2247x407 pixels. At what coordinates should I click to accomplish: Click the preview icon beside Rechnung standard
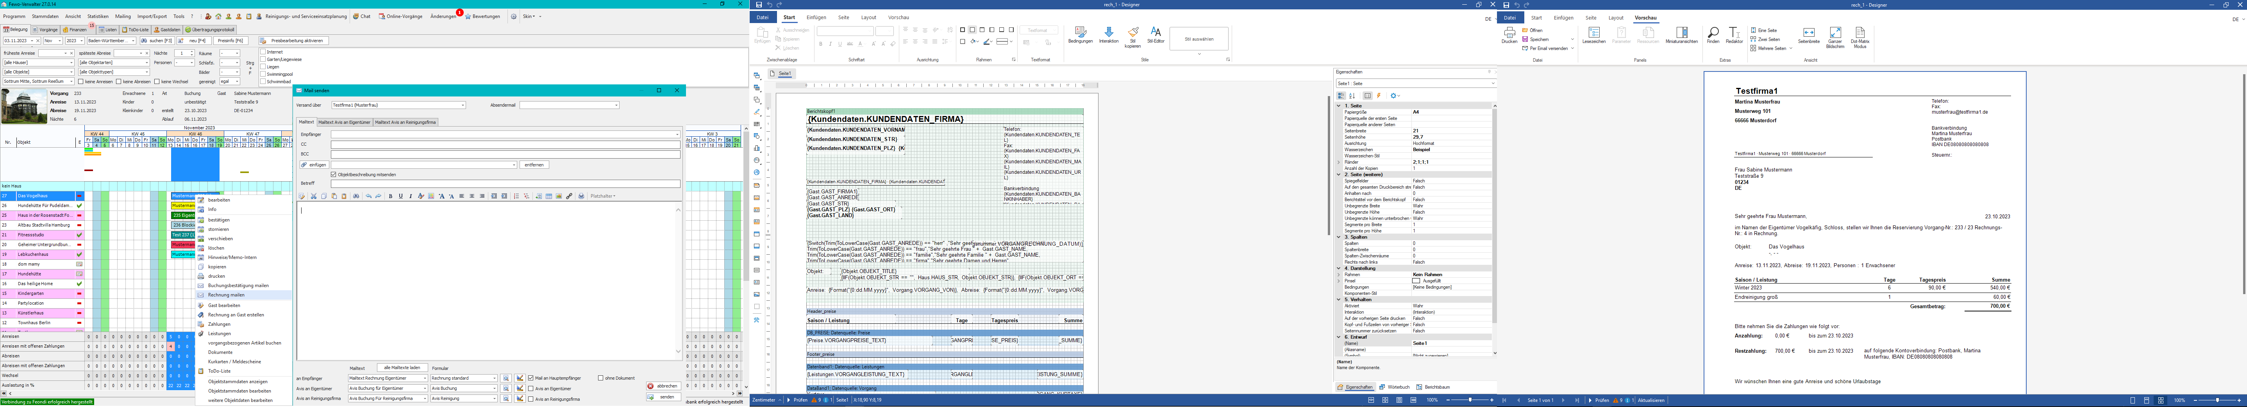click(505, 378)
